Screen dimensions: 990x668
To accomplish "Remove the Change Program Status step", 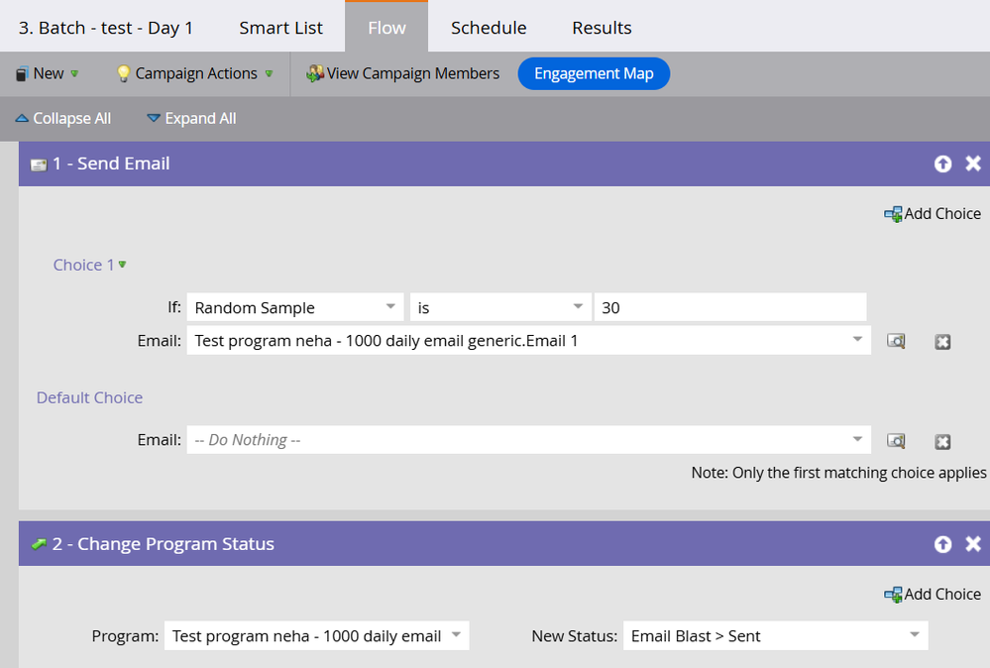I will [972, 544].
